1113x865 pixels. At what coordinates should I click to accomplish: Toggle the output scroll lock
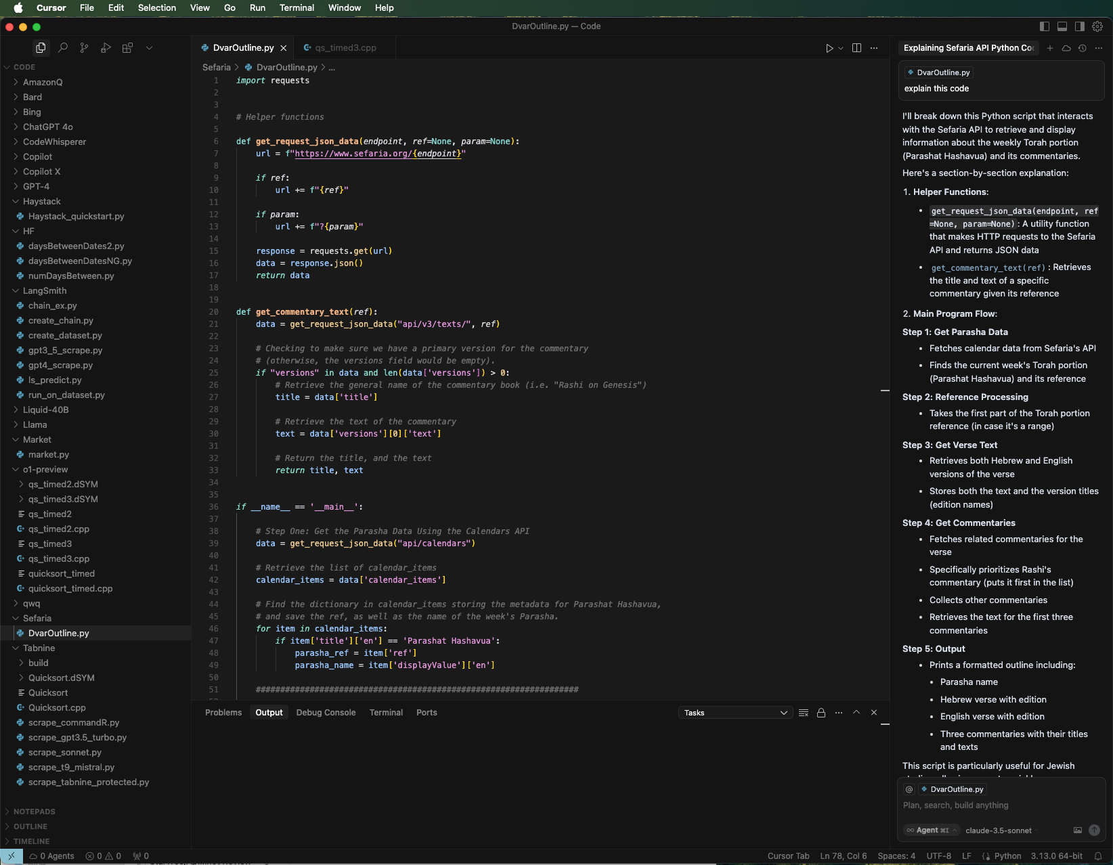tap(821, 713)
